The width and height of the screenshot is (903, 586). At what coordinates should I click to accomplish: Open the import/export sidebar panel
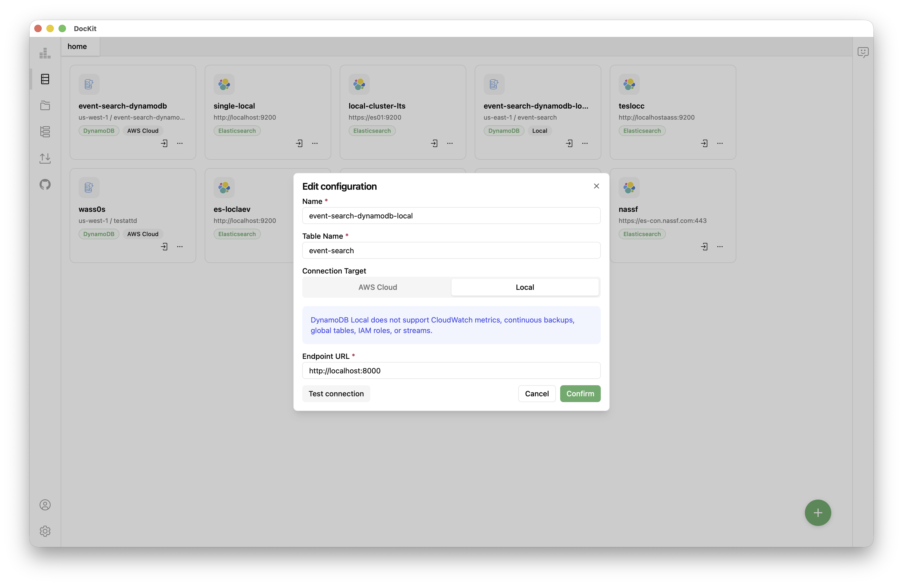[x=45, y=158]
